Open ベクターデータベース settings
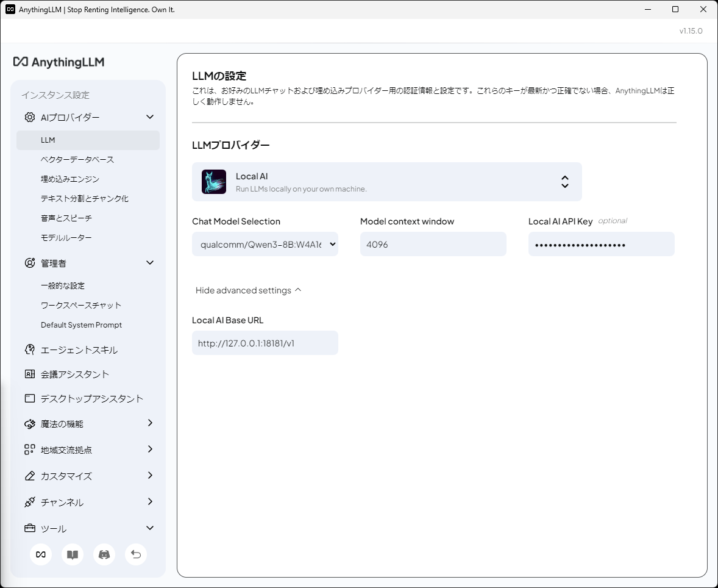This screenshot has height=588, width=718. pyautogui.click(x=77, y=159)
